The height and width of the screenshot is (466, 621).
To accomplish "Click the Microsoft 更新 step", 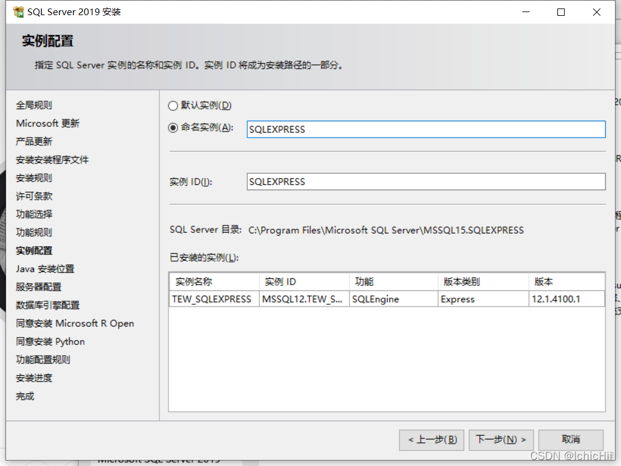I will 48,123.
